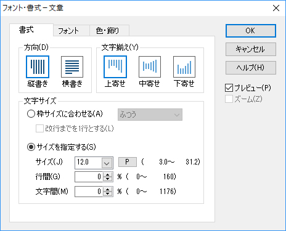
Task: Select サイズを指定する radio button
Action: pos(31,147)
